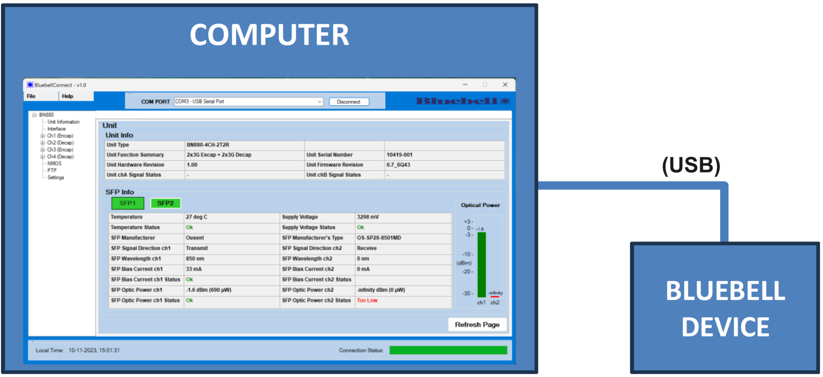Click the ch1 optical power bar
This screenshot has height=377, width=823.
481,265
